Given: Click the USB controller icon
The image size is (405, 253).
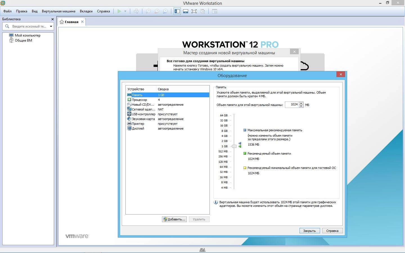Looking at the screenshot, I should tap(129, 114).
